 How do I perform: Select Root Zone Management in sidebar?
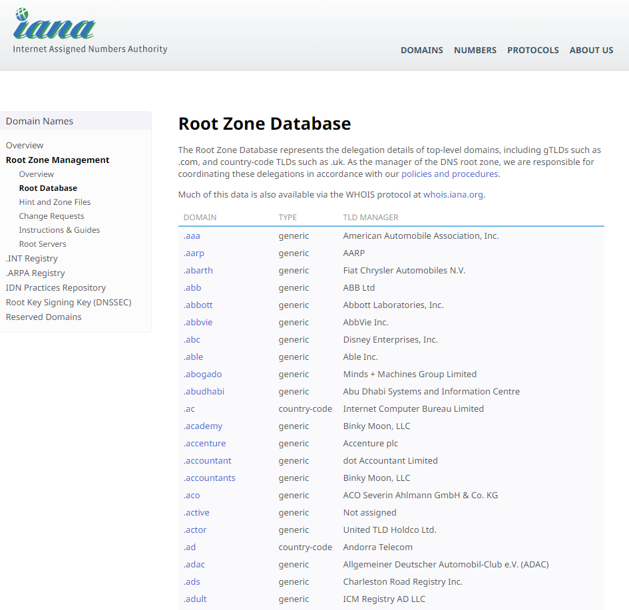click(x=57, y=160)
